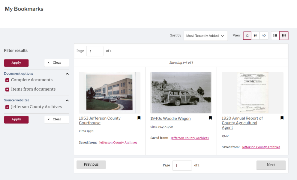Open the 1940s Woodie Wagon record
Image resolution: width=297 pixels, height=180 pixels.
[x=170, y=118]
